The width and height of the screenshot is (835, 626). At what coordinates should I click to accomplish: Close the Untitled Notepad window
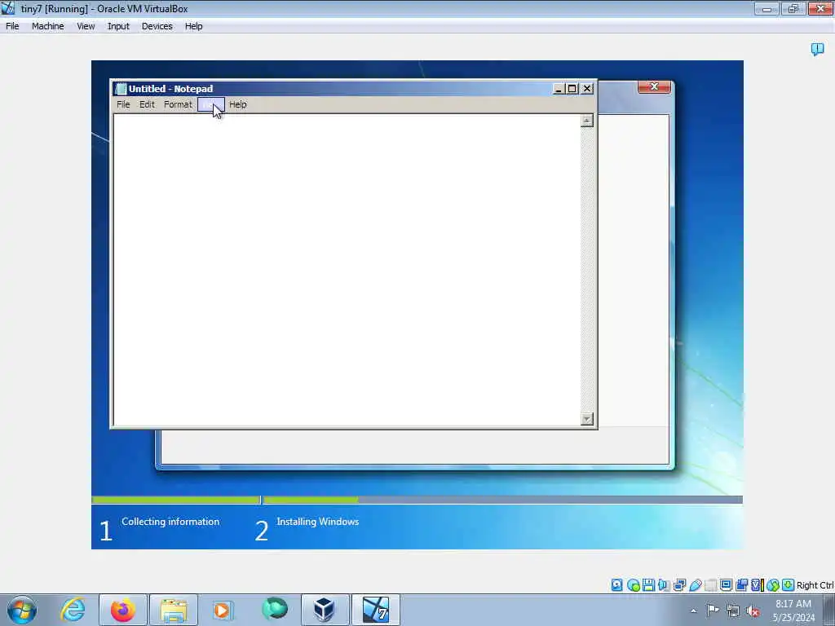(587, 89)
